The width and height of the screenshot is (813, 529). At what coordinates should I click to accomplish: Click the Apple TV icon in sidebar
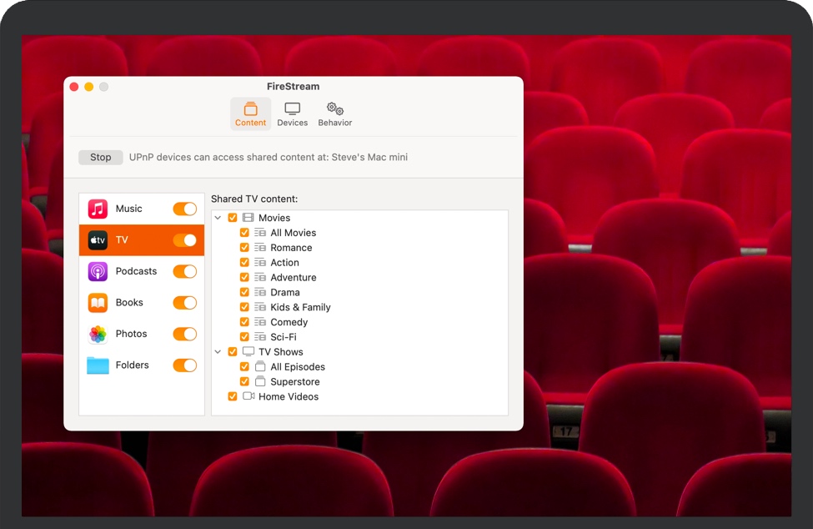(x=96, y=239)
